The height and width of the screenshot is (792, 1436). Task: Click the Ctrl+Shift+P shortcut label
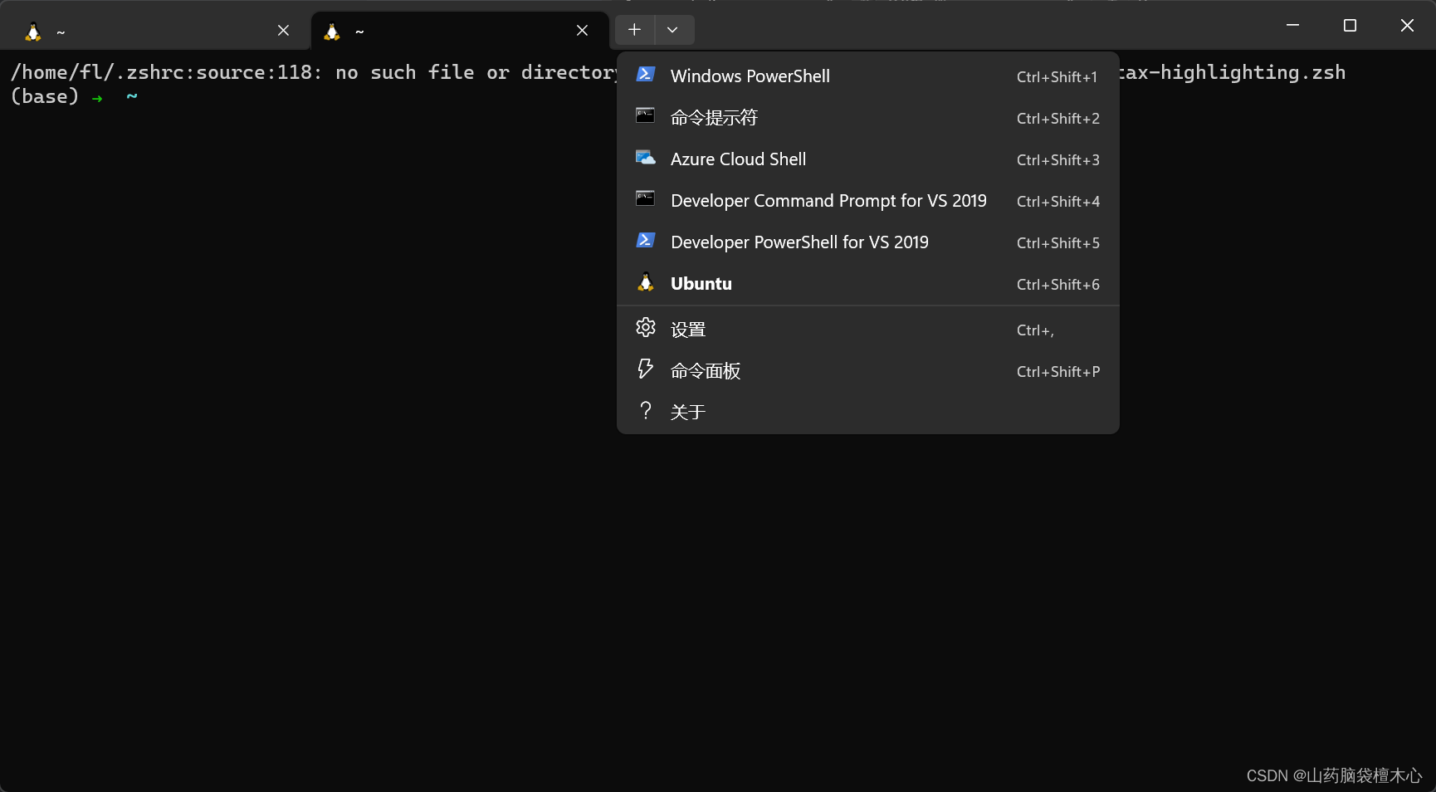1057,372
